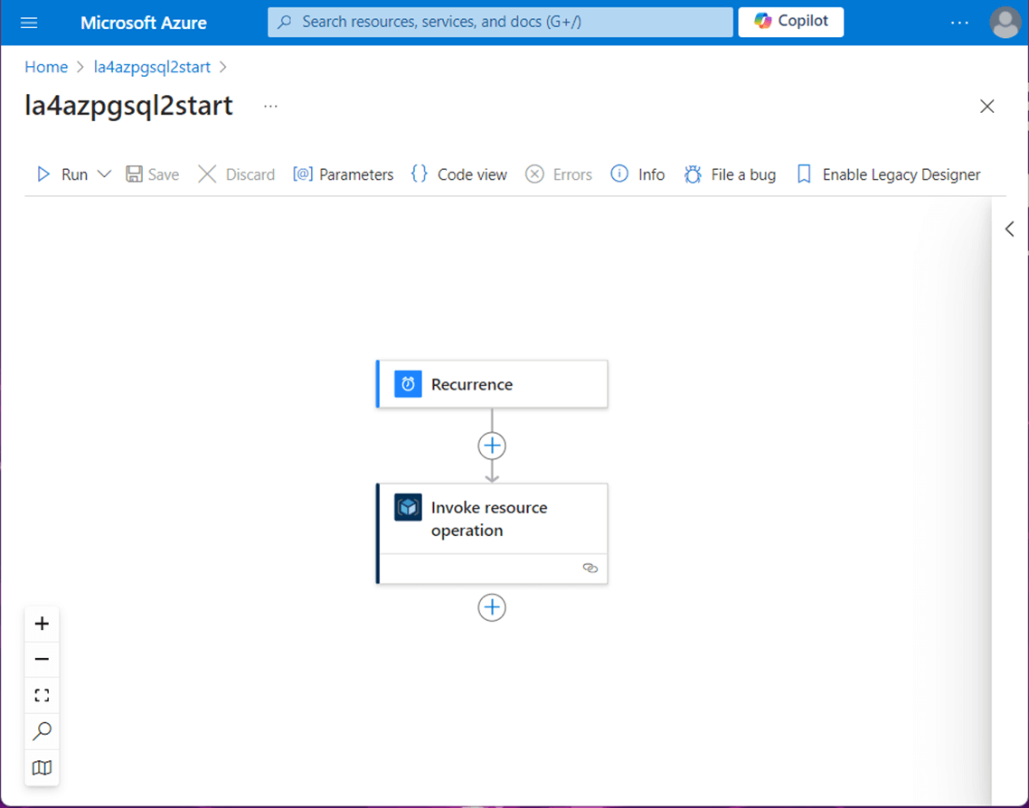Expand the collapsed right side panel chevron
Image resolution: width=1029 pixels, height=808 pixels.
pos(1009,229)
